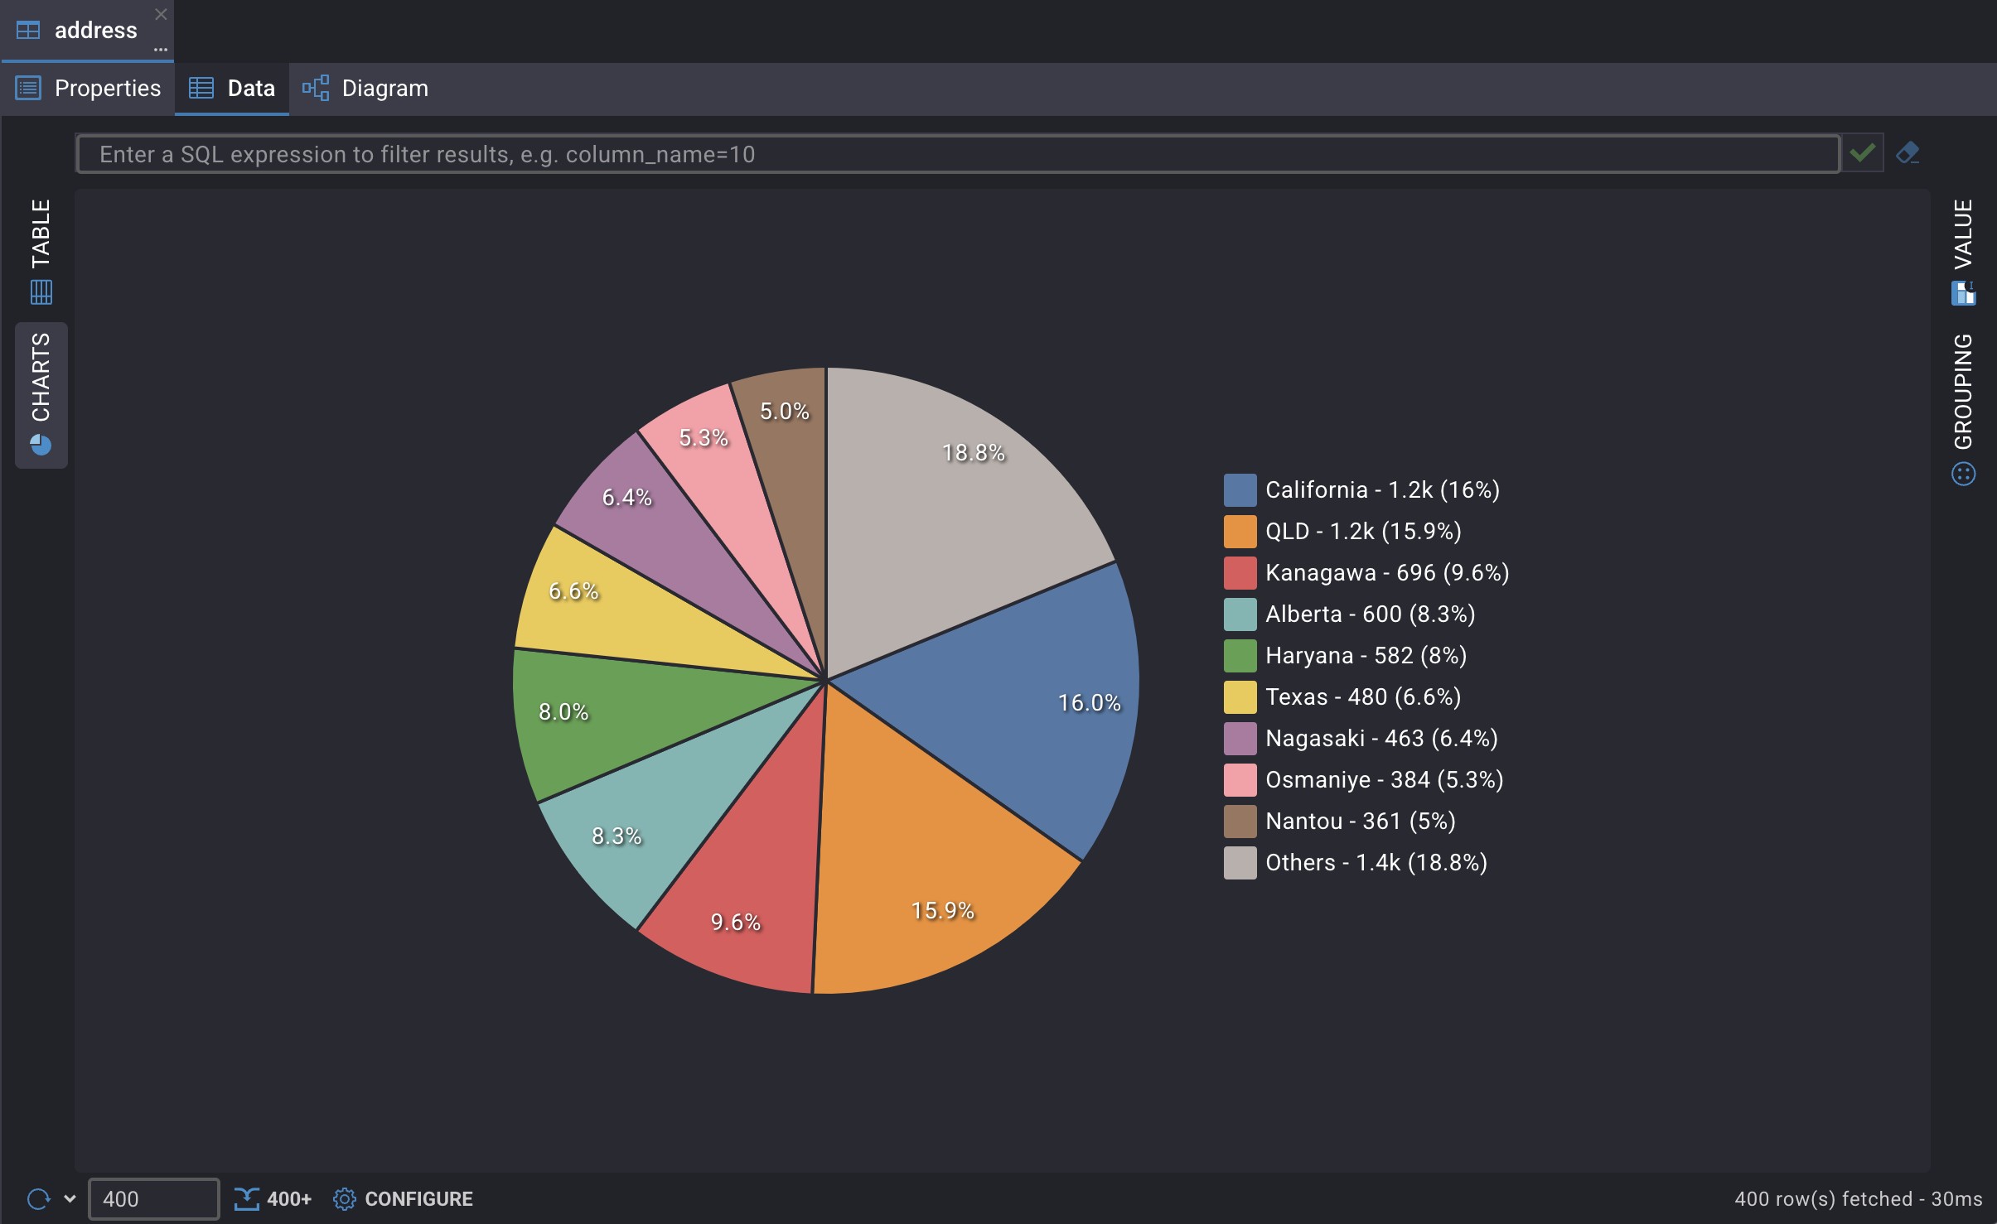This screenshot has width=1997, height=1224.
Task: Click the address table tab icon
Action: (28, 31)
